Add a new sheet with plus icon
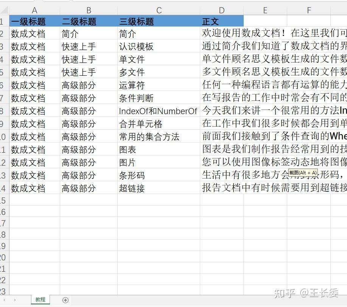 pos(65,300)
